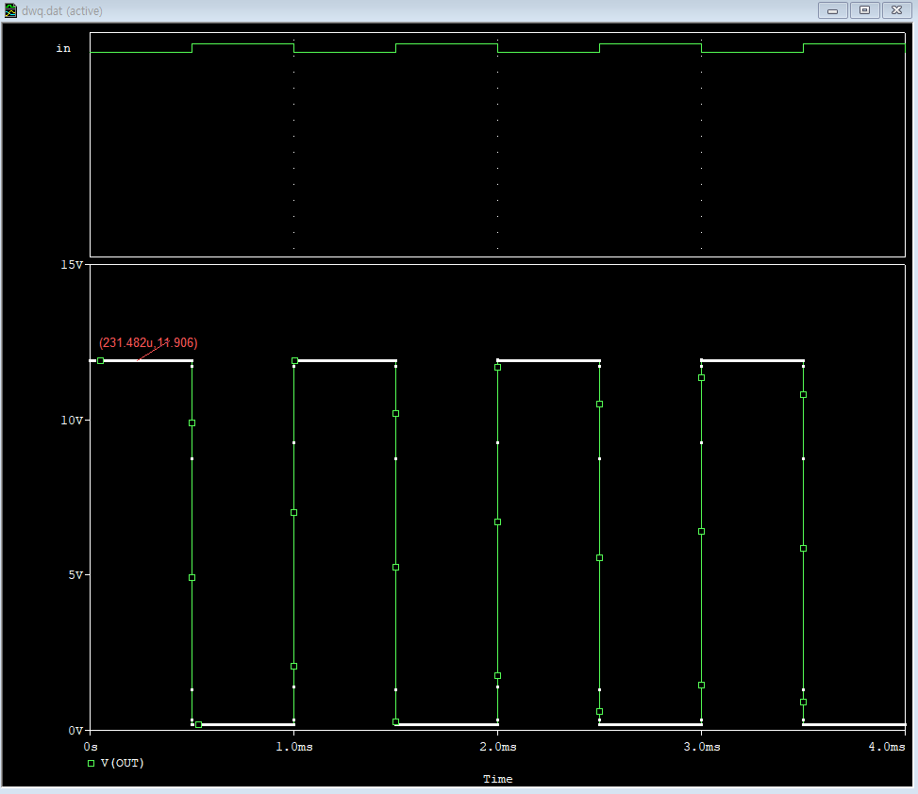Click the 15V y-axis label
Screen dimensions: 918x794
pyautogui.click(x=72, y=265)
